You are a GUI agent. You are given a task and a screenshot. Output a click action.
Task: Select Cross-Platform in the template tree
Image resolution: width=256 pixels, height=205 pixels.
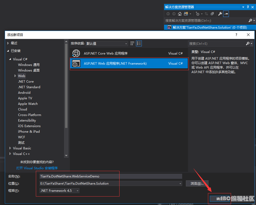point(29,115)
